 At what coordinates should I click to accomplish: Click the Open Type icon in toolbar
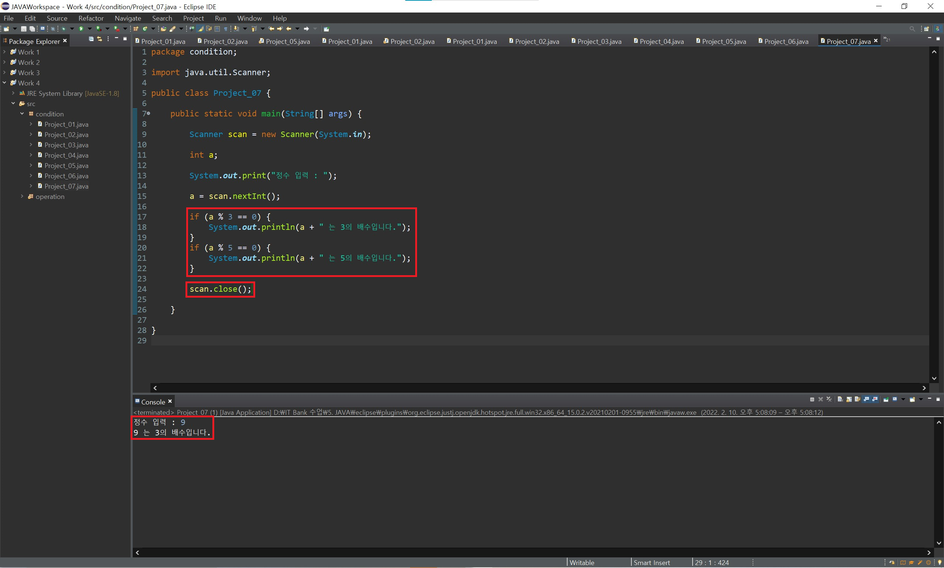(x=164, y=29)
